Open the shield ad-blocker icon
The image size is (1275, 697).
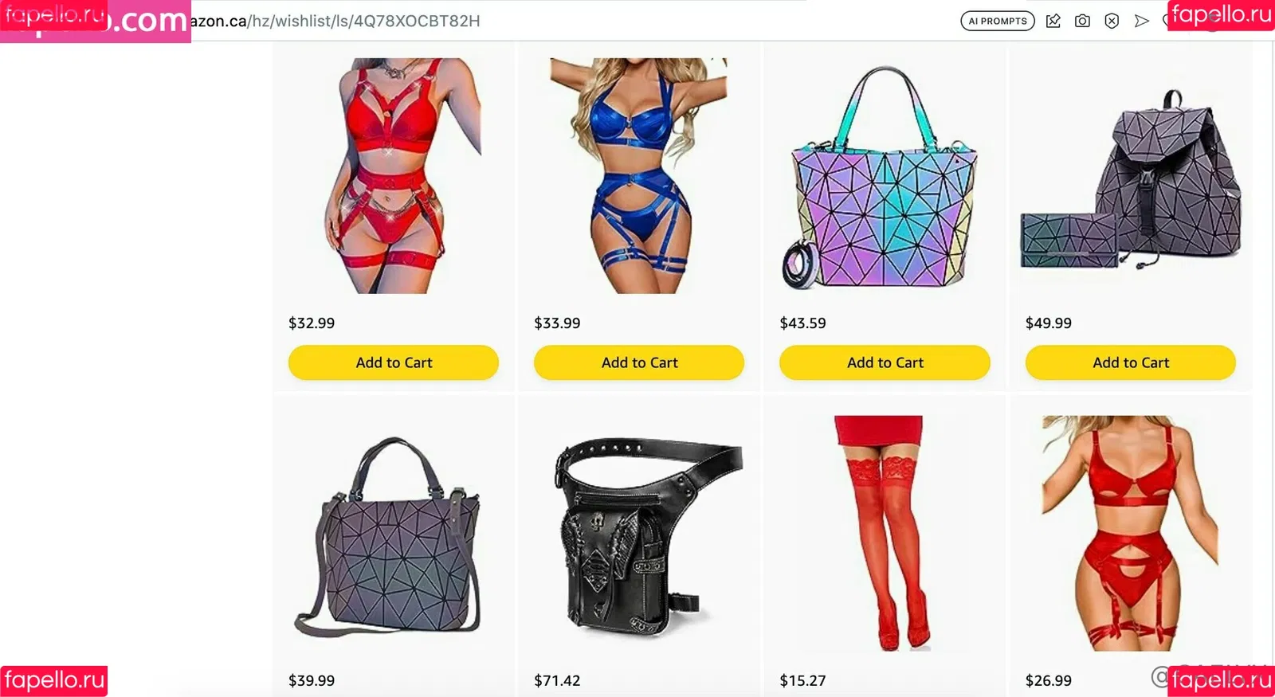click(x=1112, y=22)
